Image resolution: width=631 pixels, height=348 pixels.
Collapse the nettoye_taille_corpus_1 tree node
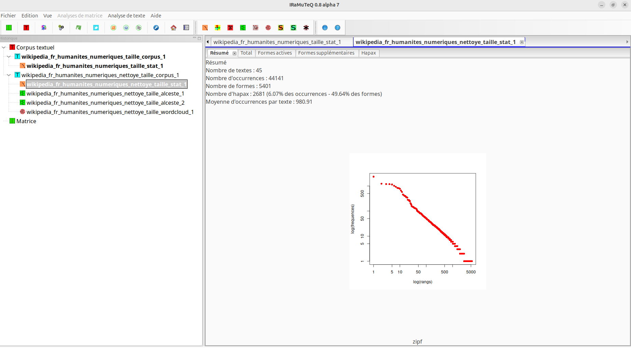9,75
